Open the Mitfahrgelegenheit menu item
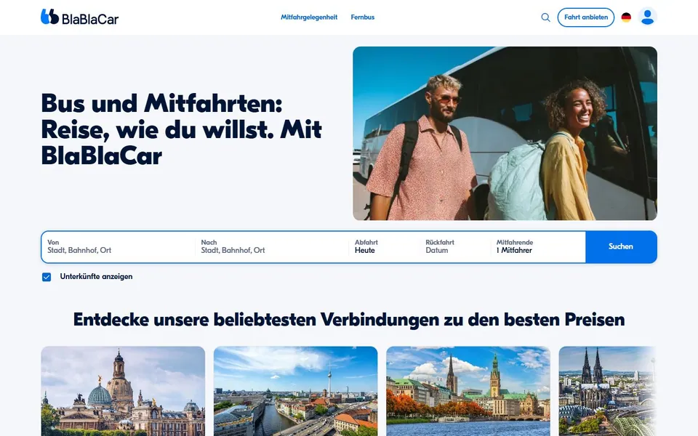Image resolution: width=698 pixels, height=436 pixels. pyautogui.click(x=309, y=17)
